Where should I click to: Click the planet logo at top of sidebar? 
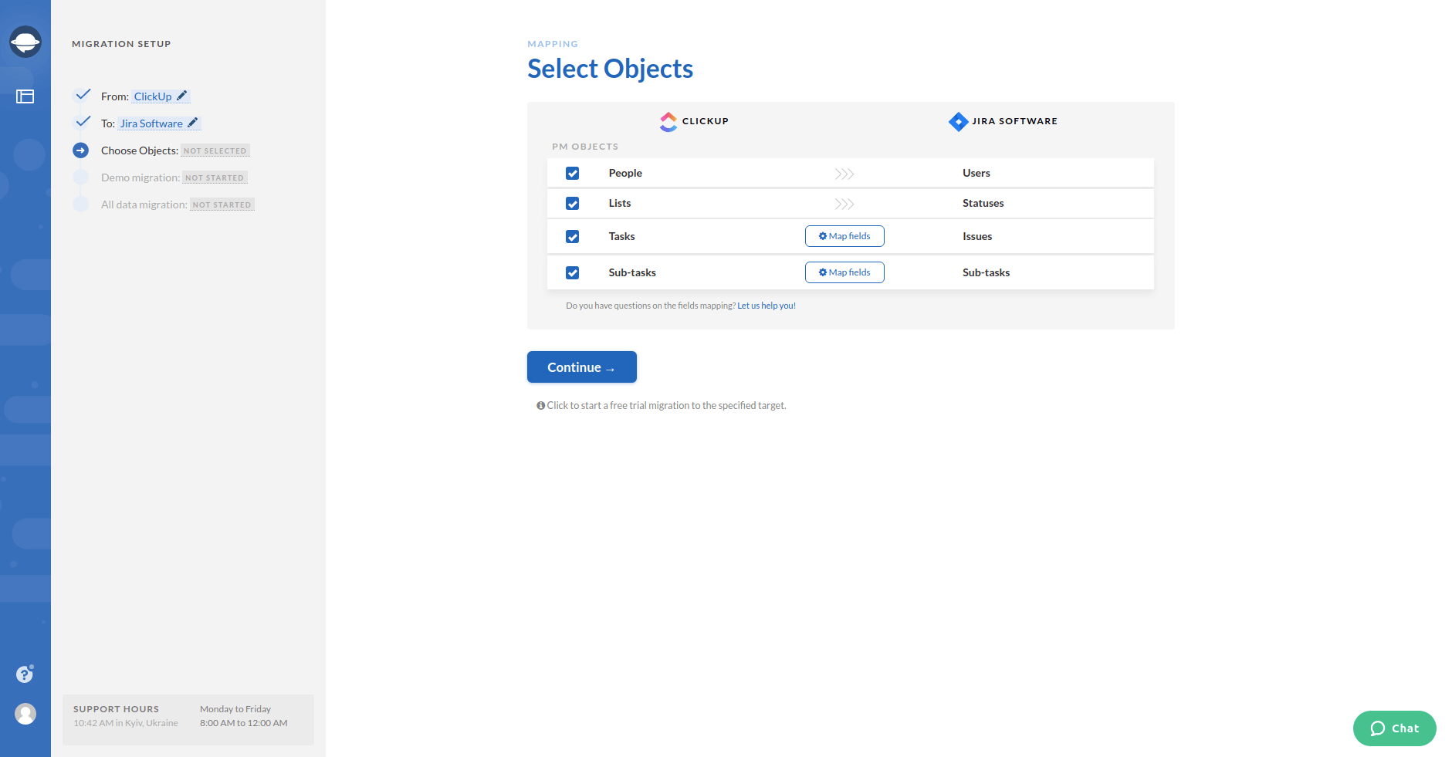25,42
